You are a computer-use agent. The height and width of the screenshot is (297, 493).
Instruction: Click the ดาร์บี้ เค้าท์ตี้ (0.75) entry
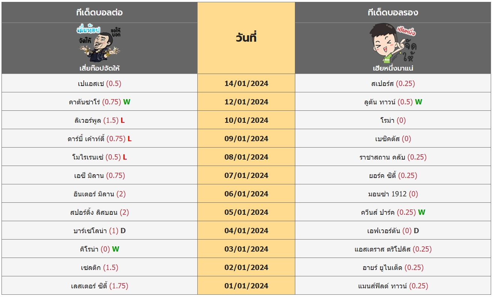point(99,139)
